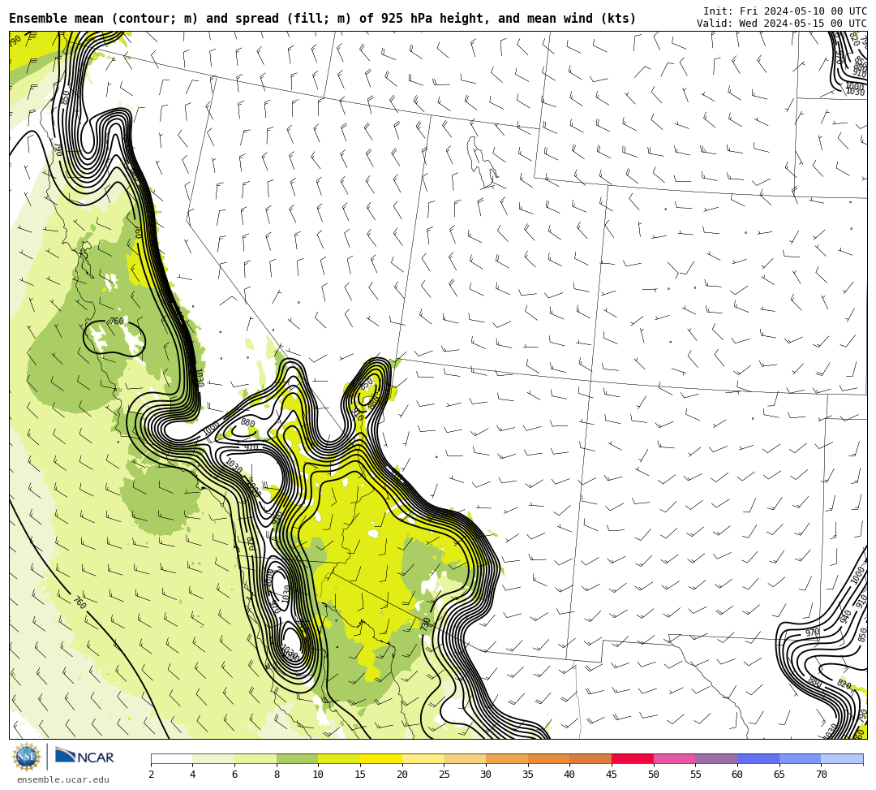876x790 pixels.
Task: Click the red 45–50 colorbar segment
Action: point(633,758)
